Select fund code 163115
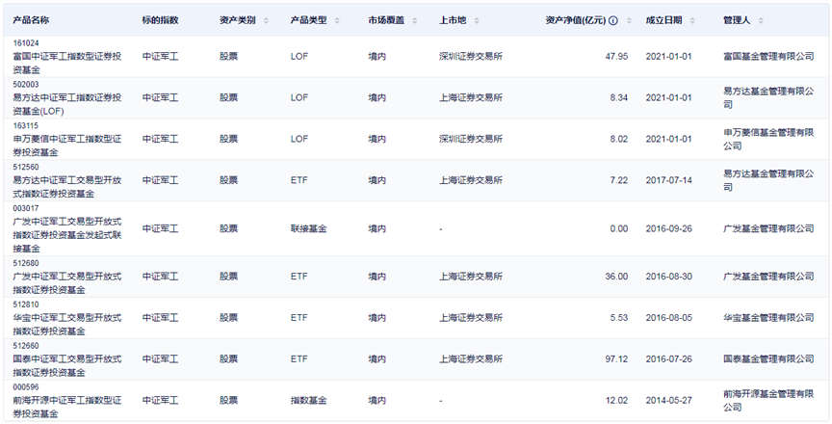 [26, 126]
